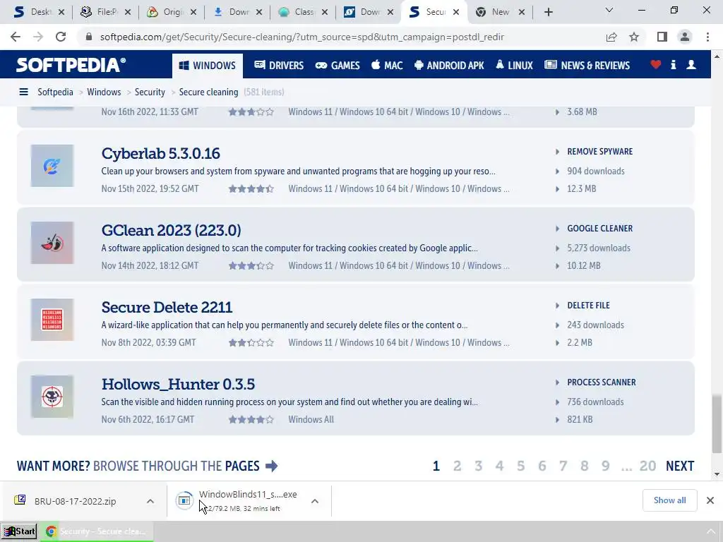Open the GAMES section
This screenshot has height=542, width=723.
(337, 66)
